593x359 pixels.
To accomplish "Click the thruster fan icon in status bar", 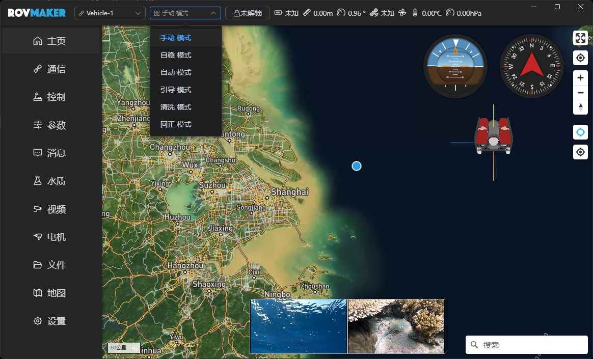I will (x=402, y=13).
